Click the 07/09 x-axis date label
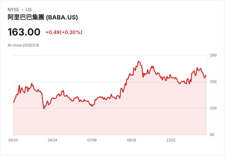Viewport: 225px width, 156px height. coord(92,140)
